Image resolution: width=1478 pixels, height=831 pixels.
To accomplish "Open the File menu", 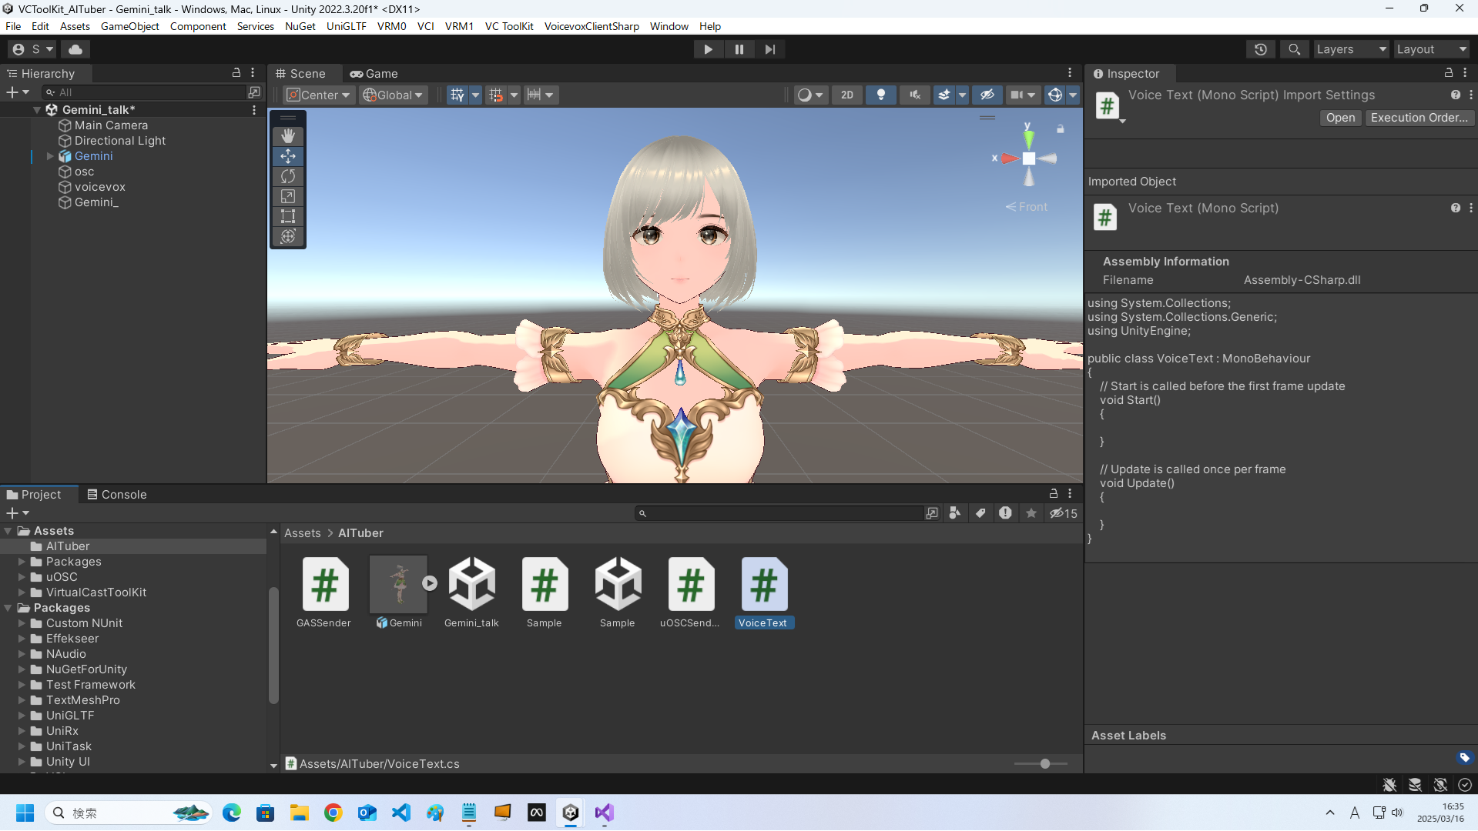I will (13, 26).
